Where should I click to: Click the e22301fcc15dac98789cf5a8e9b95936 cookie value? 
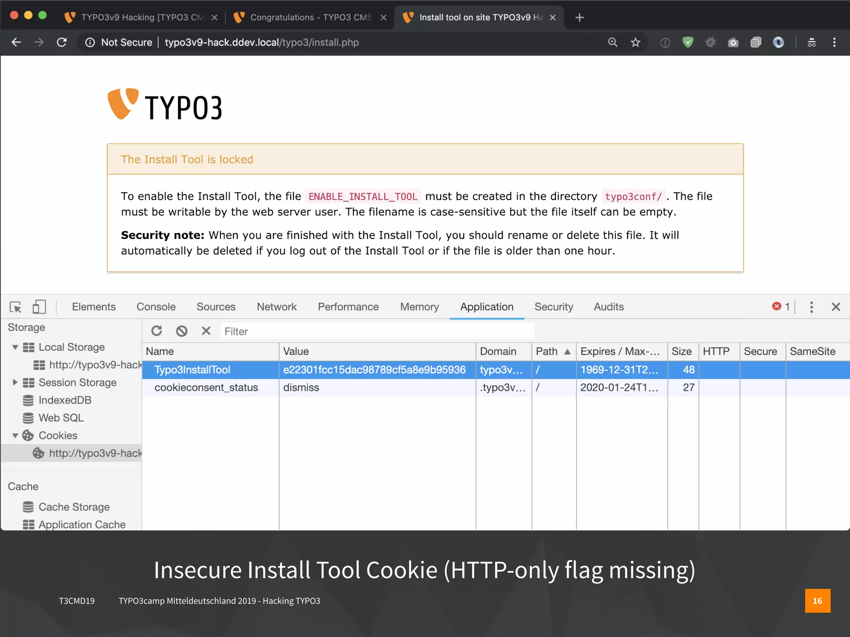pos(374,370)
